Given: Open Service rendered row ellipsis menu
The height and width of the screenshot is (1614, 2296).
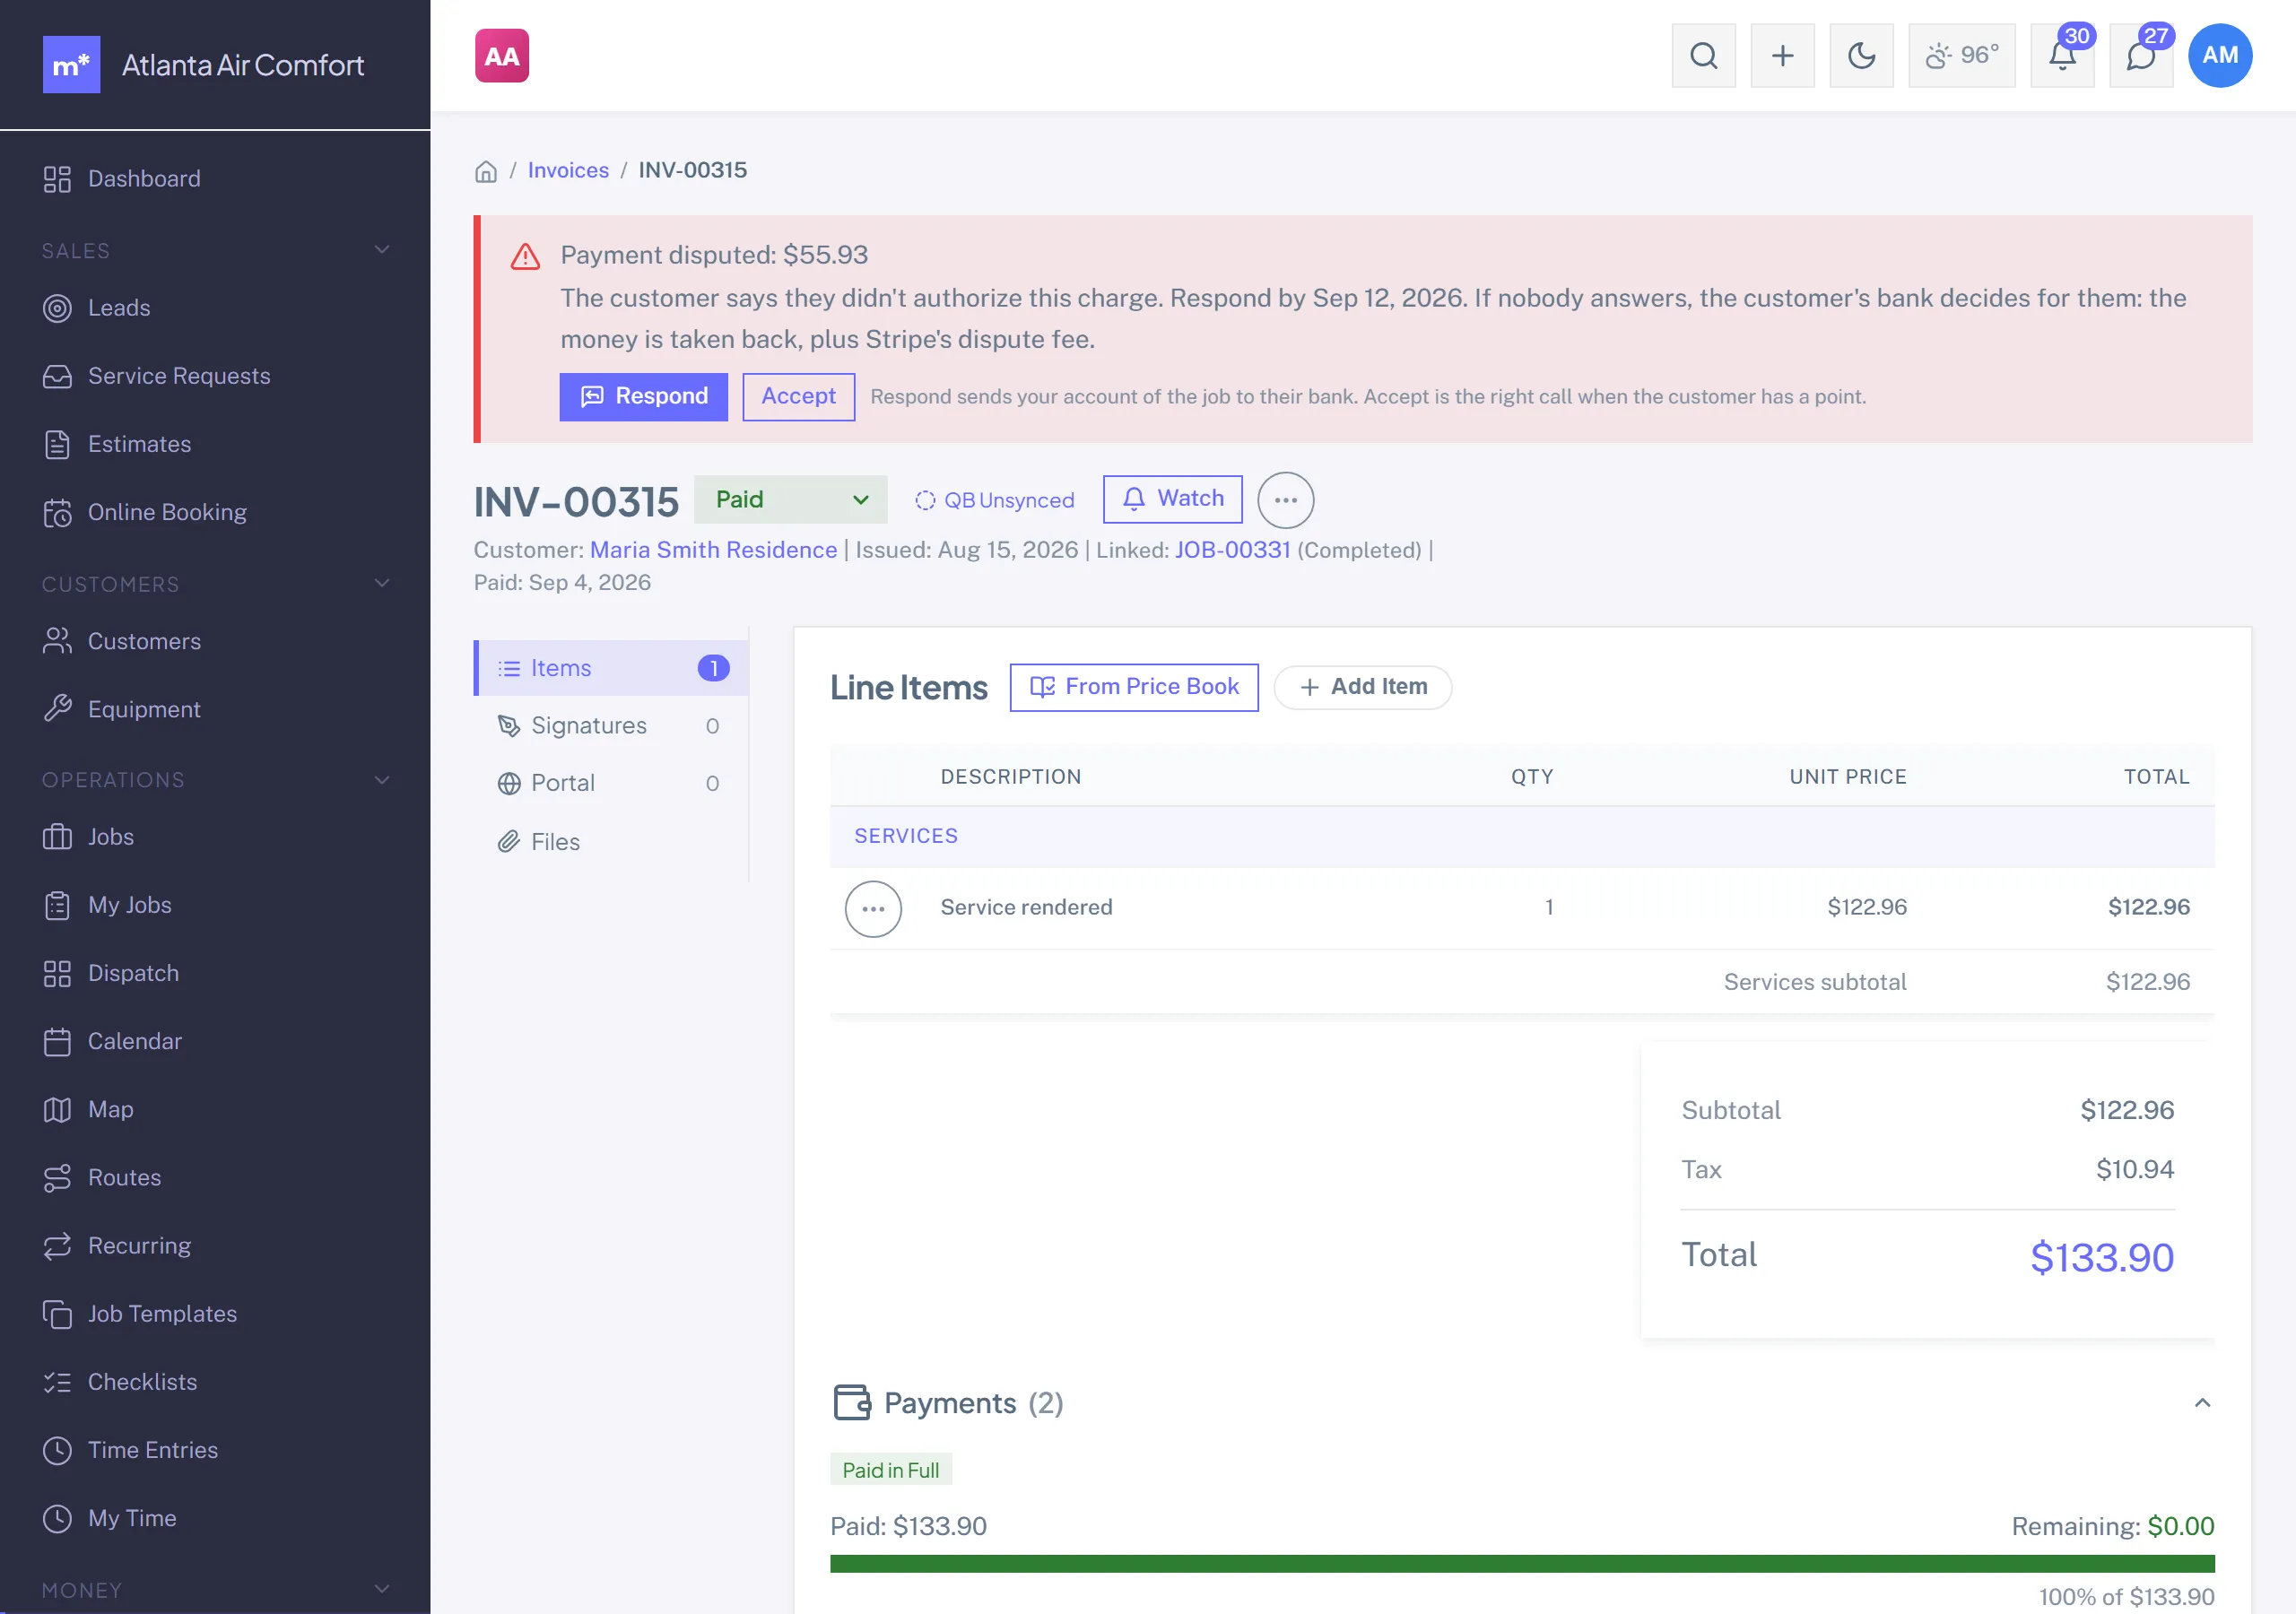Looking at the screenshot, I should click(873, 909).
